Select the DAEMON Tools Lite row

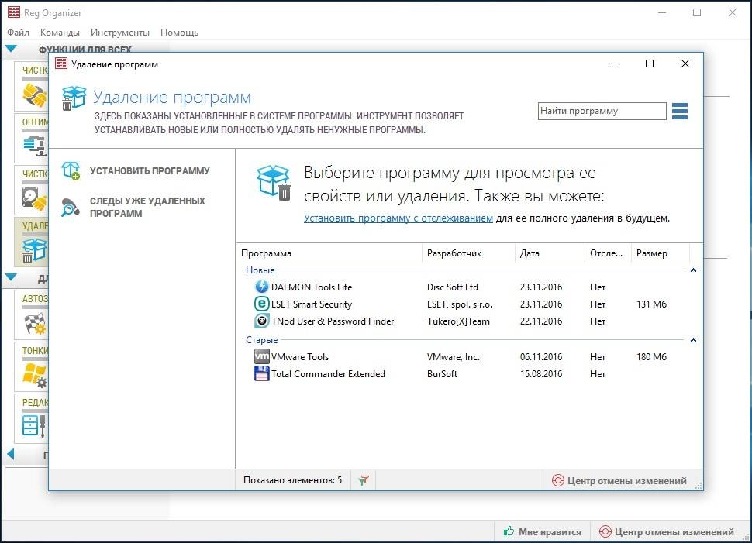click(467, 287)
